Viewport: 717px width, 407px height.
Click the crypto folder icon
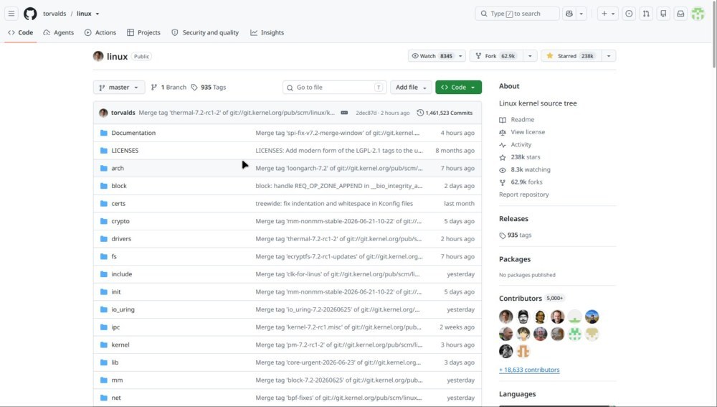(104, 221)
